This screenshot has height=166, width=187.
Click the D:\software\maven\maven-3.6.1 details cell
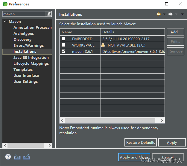pyautogui.click(x=133, y=52)
